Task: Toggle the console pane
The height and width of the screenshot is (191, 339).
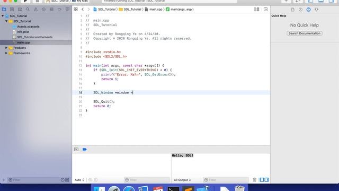Action: point(266,180)
